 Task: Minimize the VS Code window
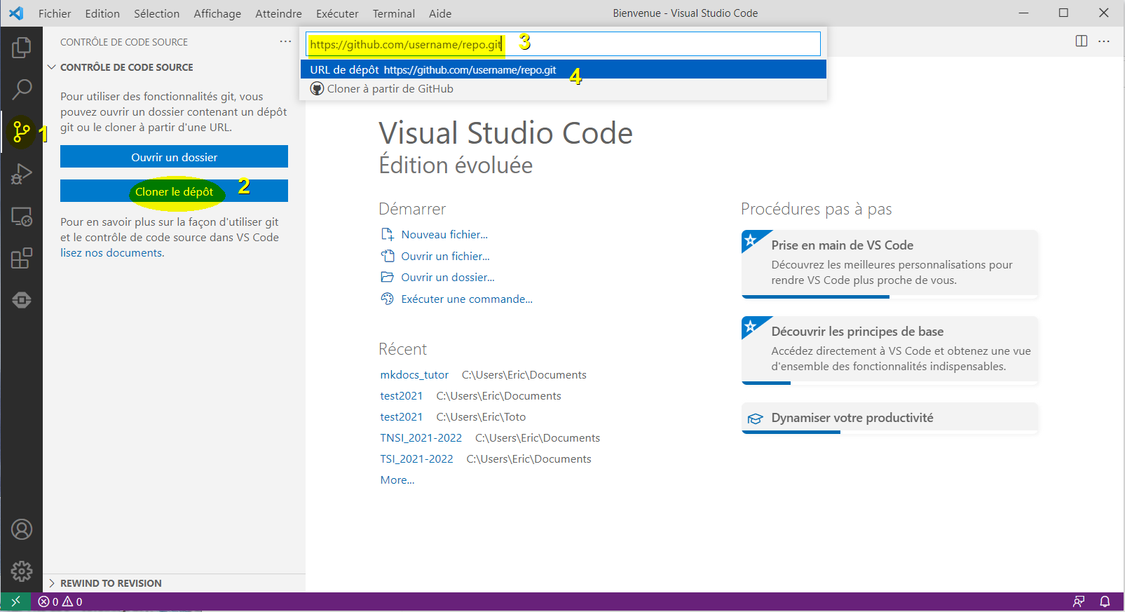click(x=1023, y=13)
